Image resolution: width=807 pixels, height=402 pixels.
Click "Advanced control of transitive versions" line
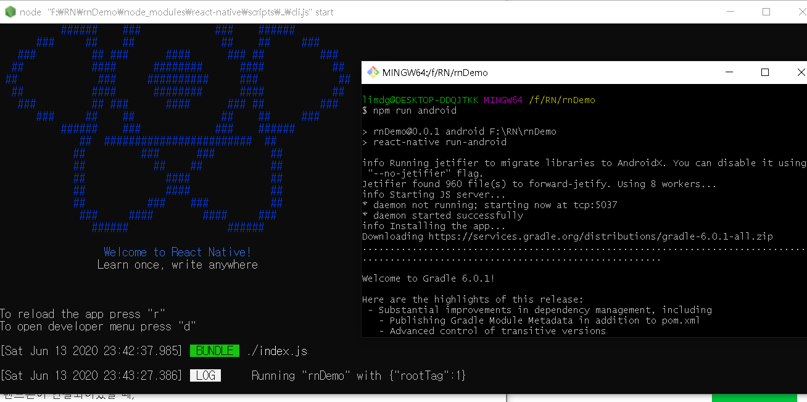coord(492,331)
